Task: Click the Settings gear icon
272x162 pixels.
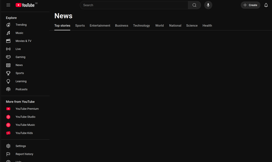Action: pyautogui.click(x=8, y=146)
